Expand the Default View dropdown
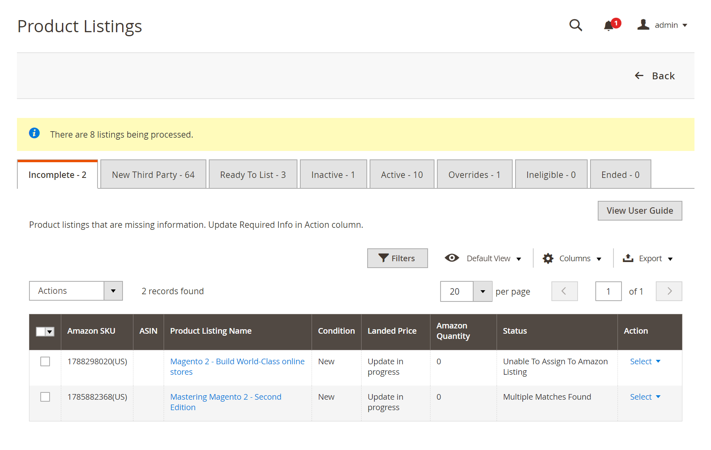 click(494, 258)
